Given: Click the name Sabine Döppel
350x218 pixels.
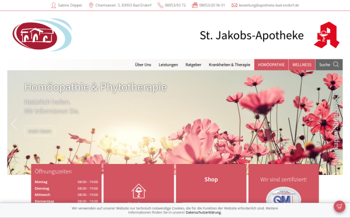Looking at the screenshot, I should coord(70,5).
